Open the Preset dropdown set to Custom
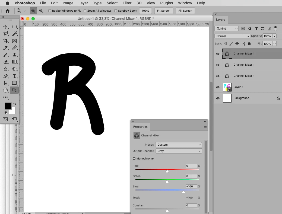This screenshot has width=282, height=214. point(179,145)
